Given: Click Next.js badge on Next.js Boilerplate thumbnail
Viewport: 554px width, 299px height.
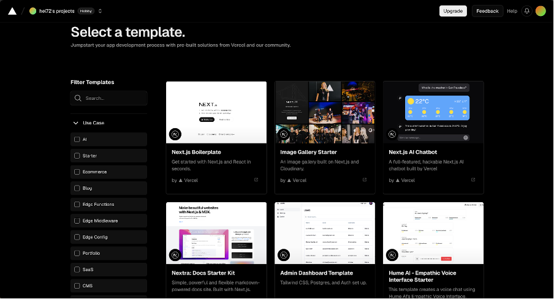Looking at the screenshot, I should (175, 134).
